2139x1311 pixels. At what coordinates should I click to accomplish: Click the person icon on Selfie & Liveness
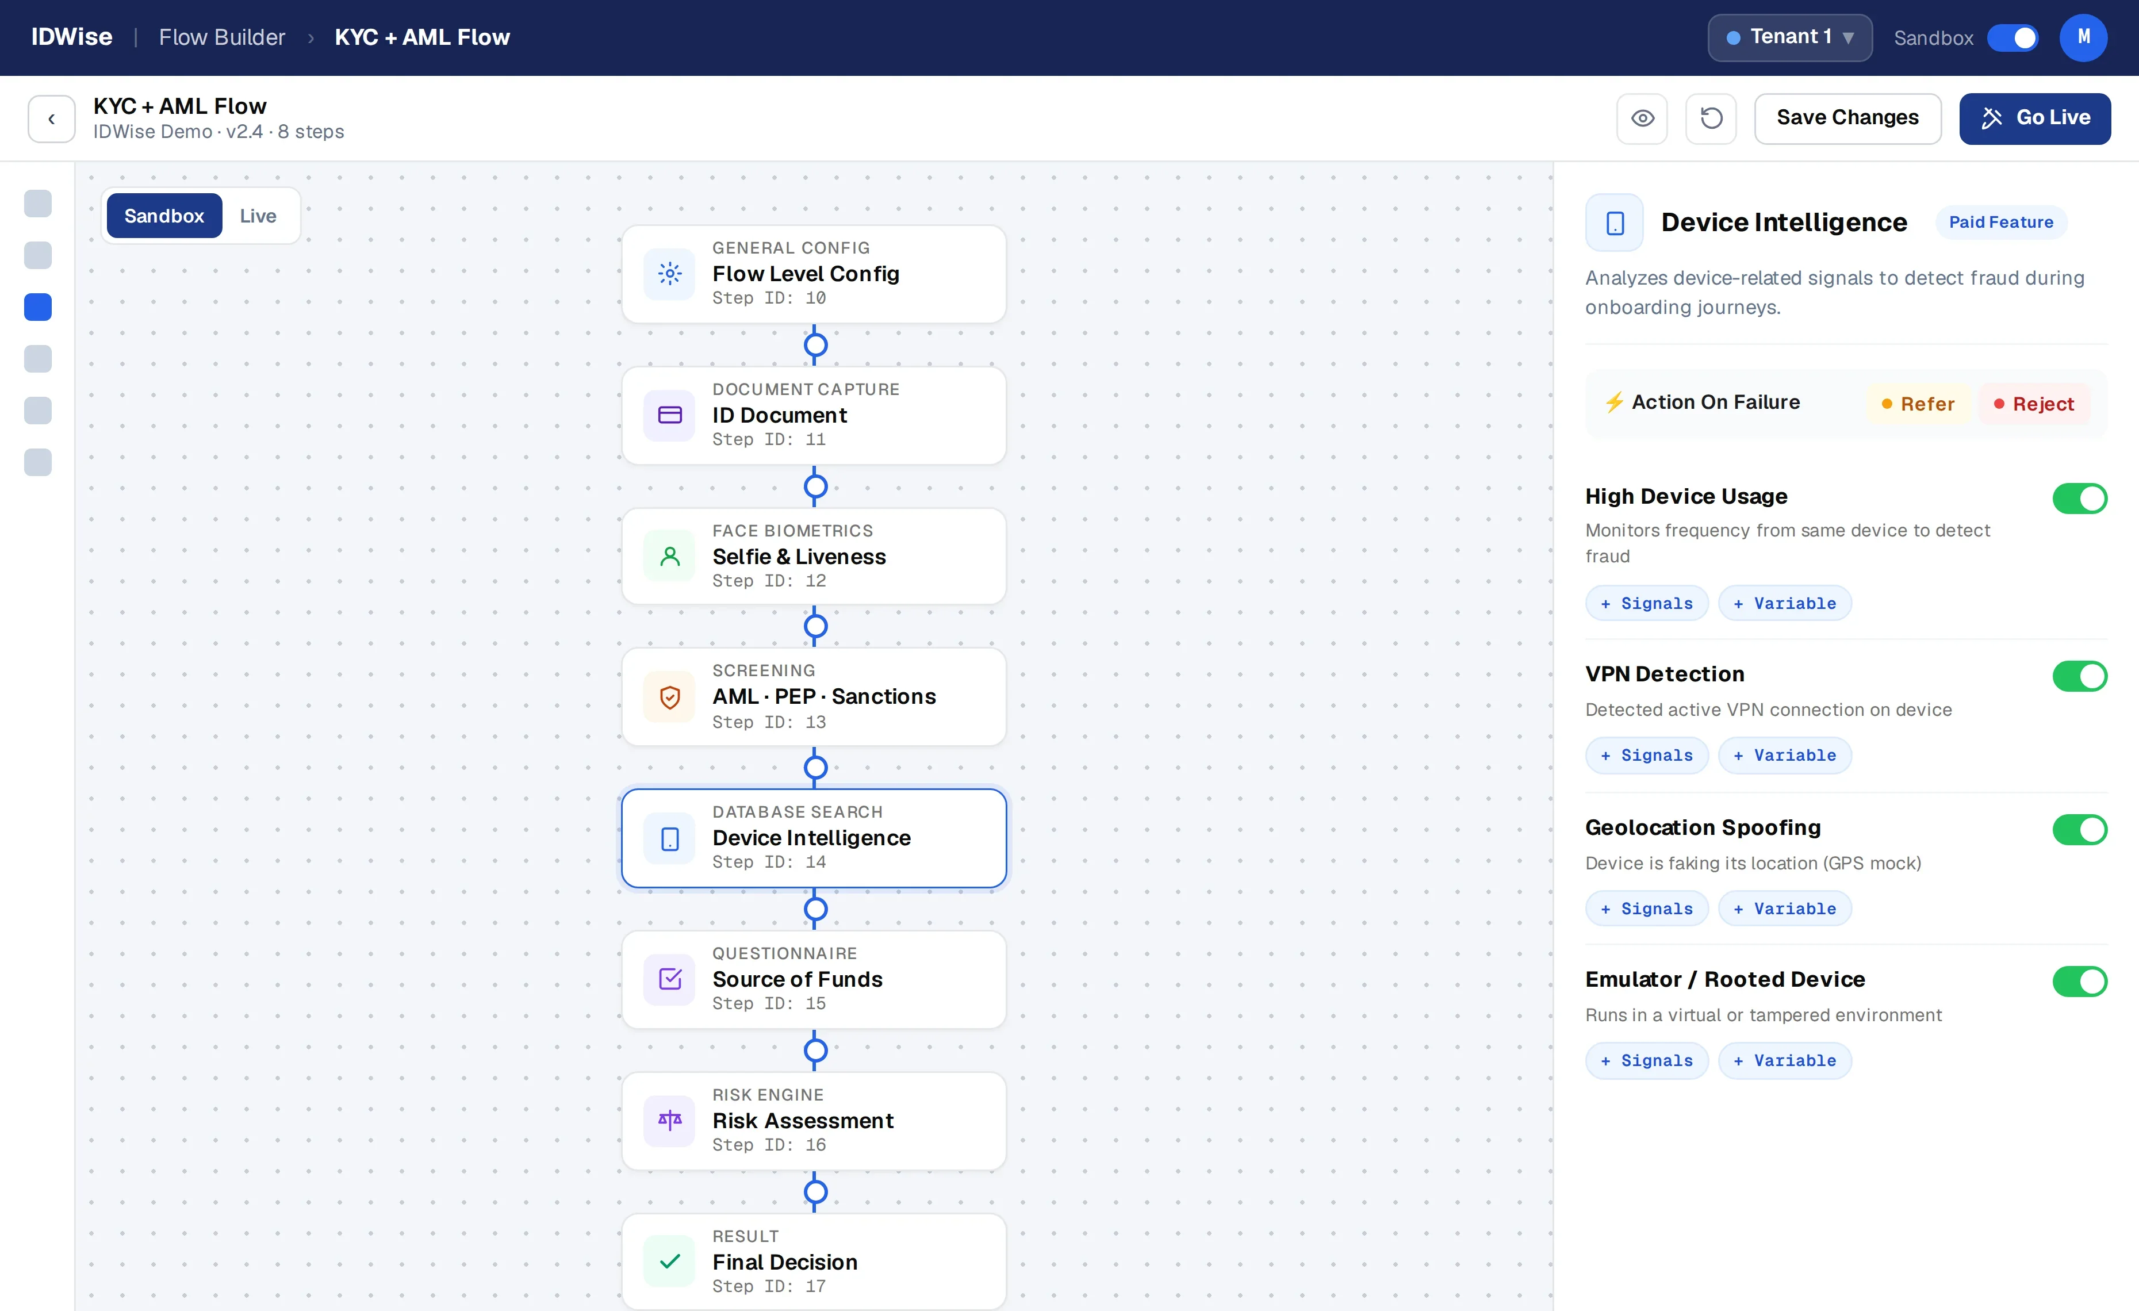[669, 557]
